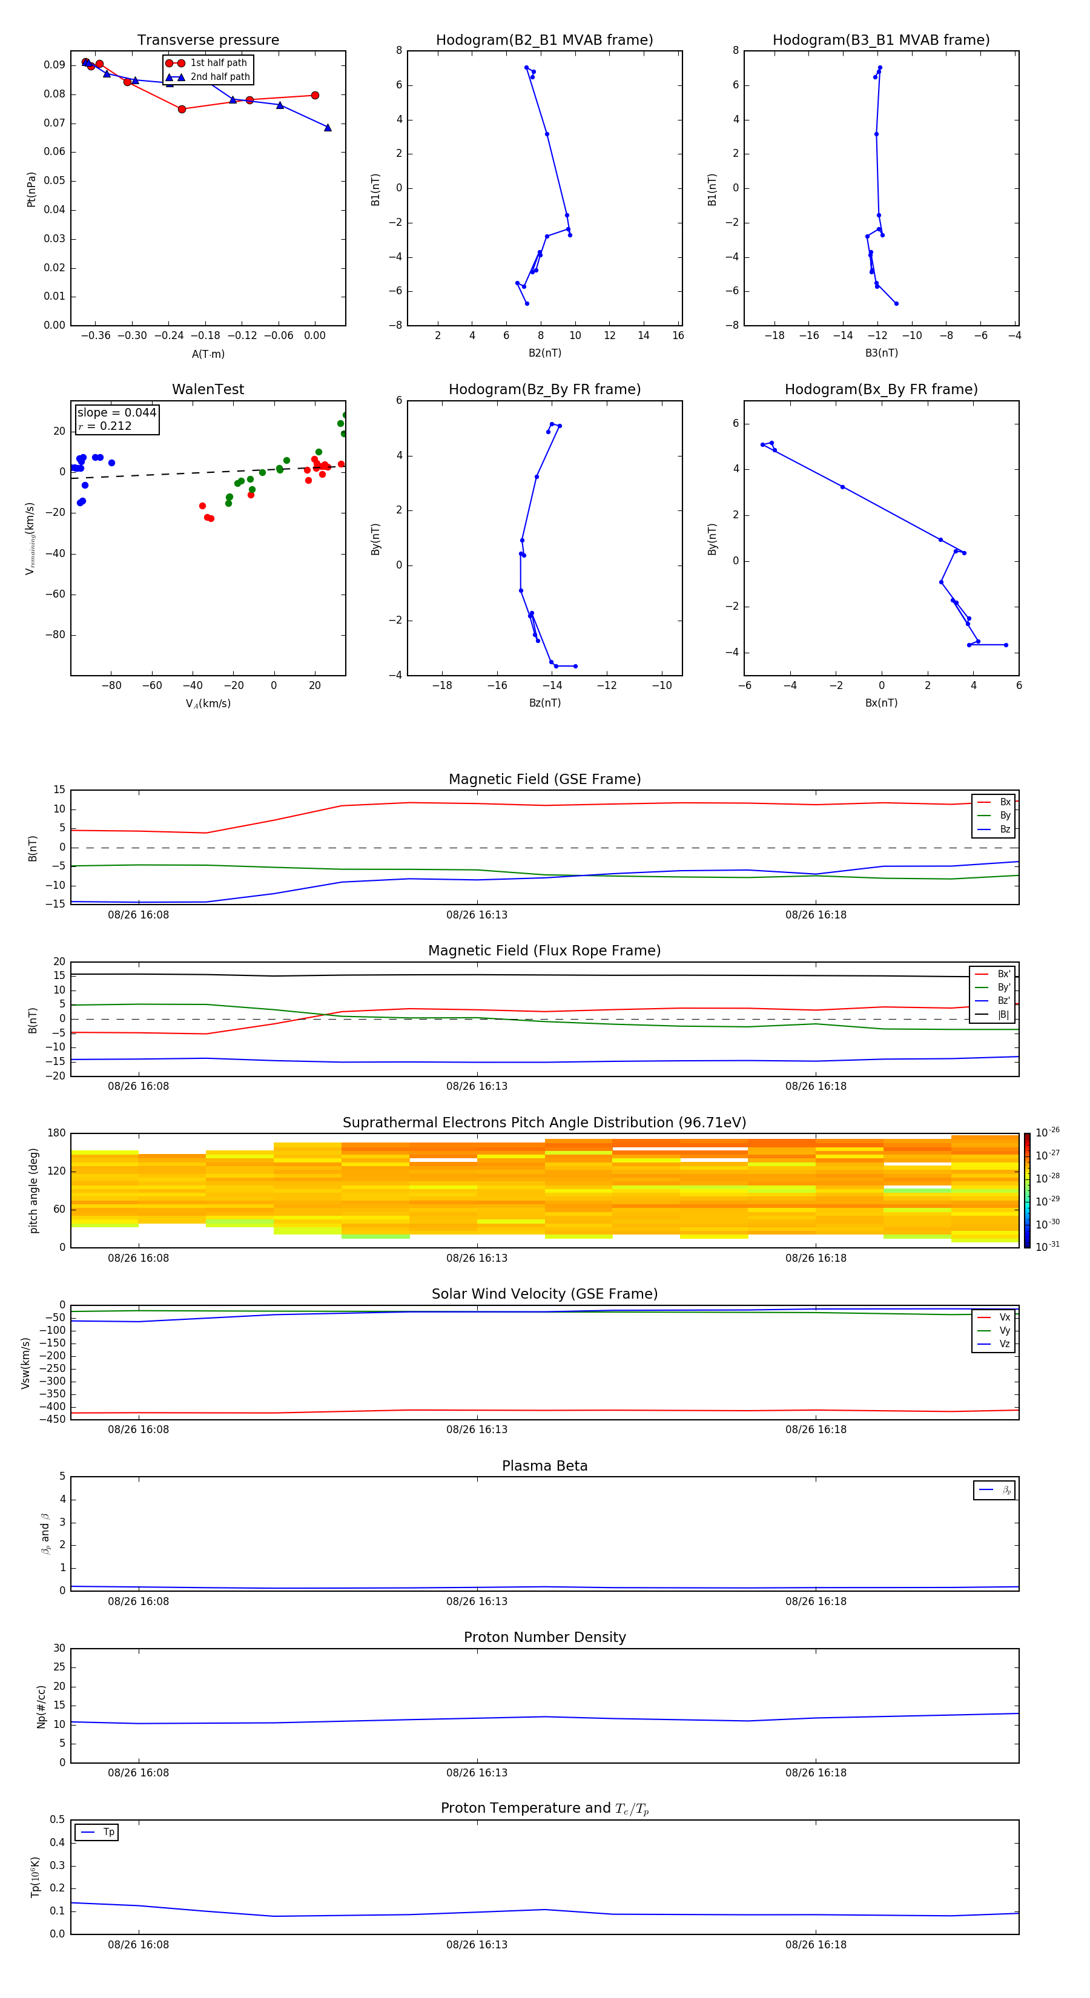Click the 'Hodogram(Bx_By FR frame)' title
The width and height of the screenshot is (1090, 1998).
coord(881,389)
